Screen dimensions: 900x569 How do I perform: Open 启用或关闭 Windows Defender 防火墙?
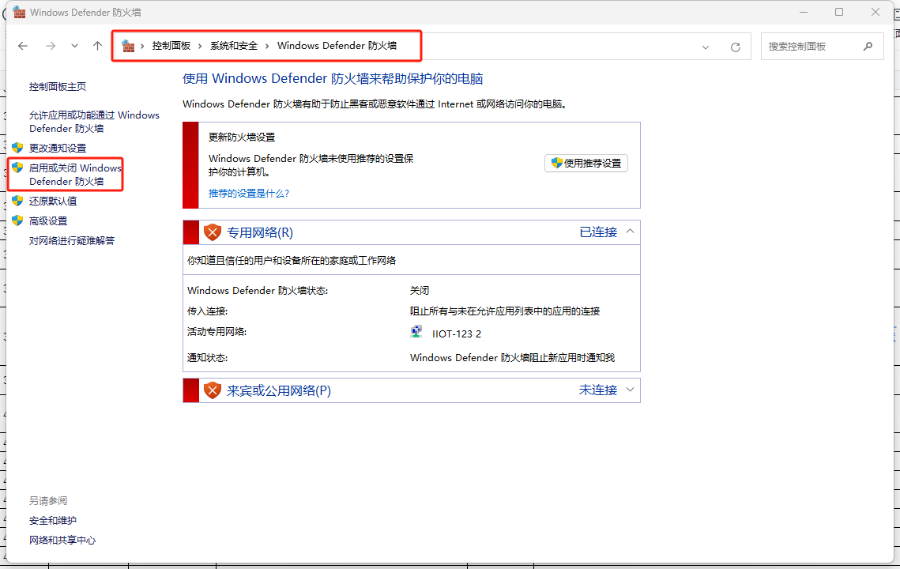(x=75, y=175)
